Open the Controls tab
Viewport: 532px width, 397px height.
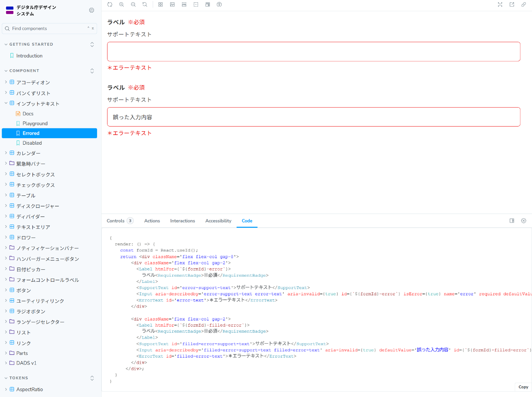coord(116,221)
